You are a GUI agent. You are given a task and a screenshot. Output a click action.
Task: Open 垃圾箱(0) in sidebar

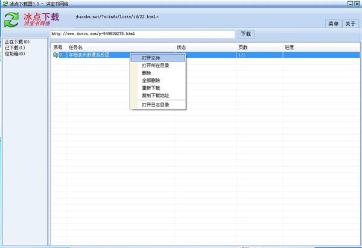pos(14,54)
